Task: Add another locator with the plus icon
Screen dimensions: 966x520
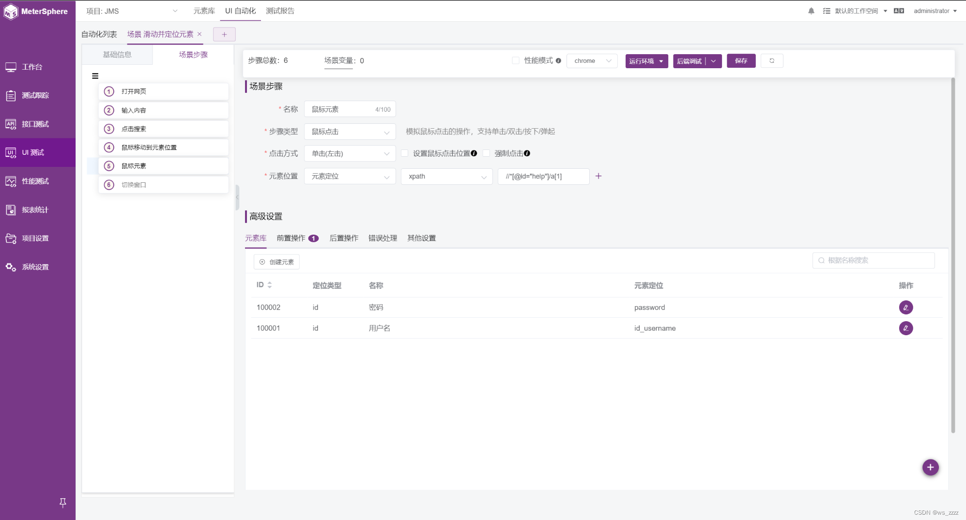Action: point(598,176)
